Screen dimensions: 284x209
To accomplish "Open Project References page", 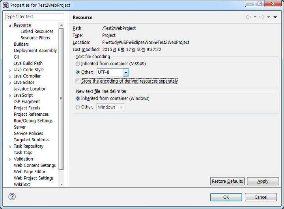I will 31,114.
